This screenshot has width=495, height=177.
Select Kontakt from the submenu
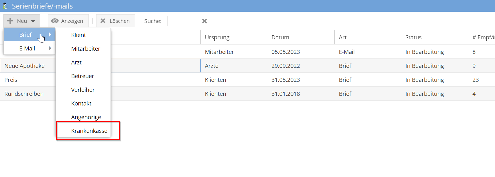(x=81, y=103)
